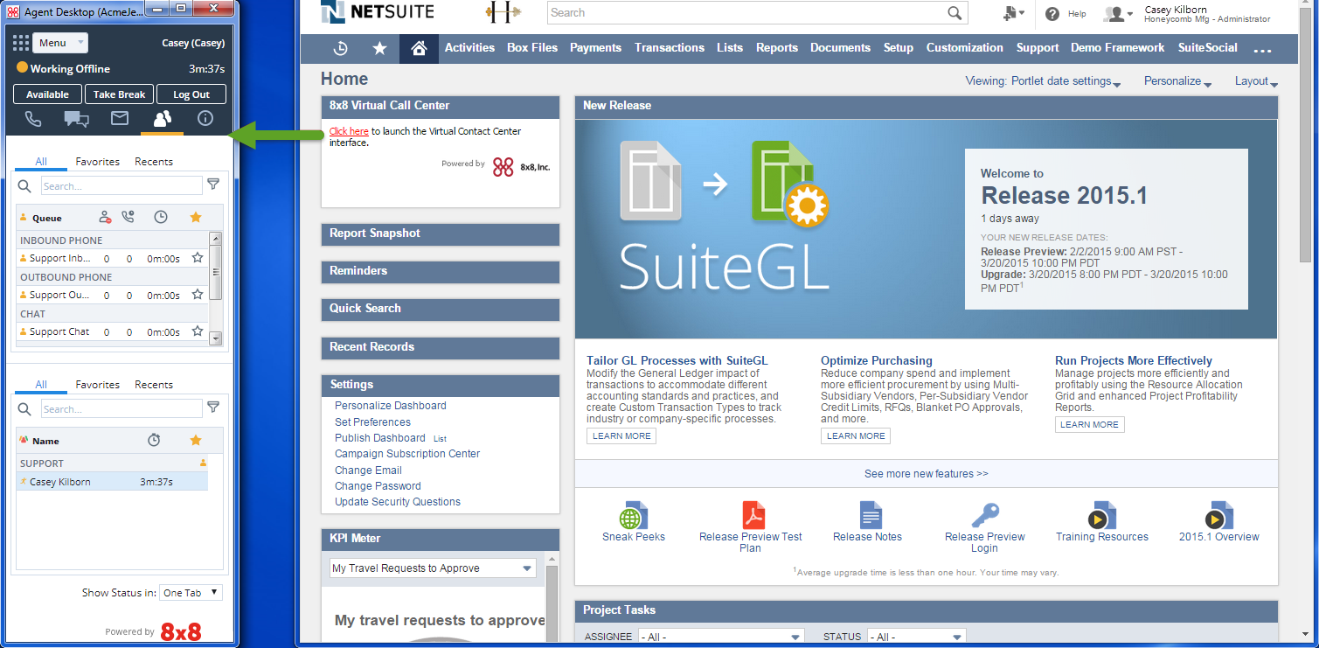The height and width of the screenshot is (648, 1319).
Task: Click Learn More under Optimize Purchasing
Action: (x=856, y=436)
